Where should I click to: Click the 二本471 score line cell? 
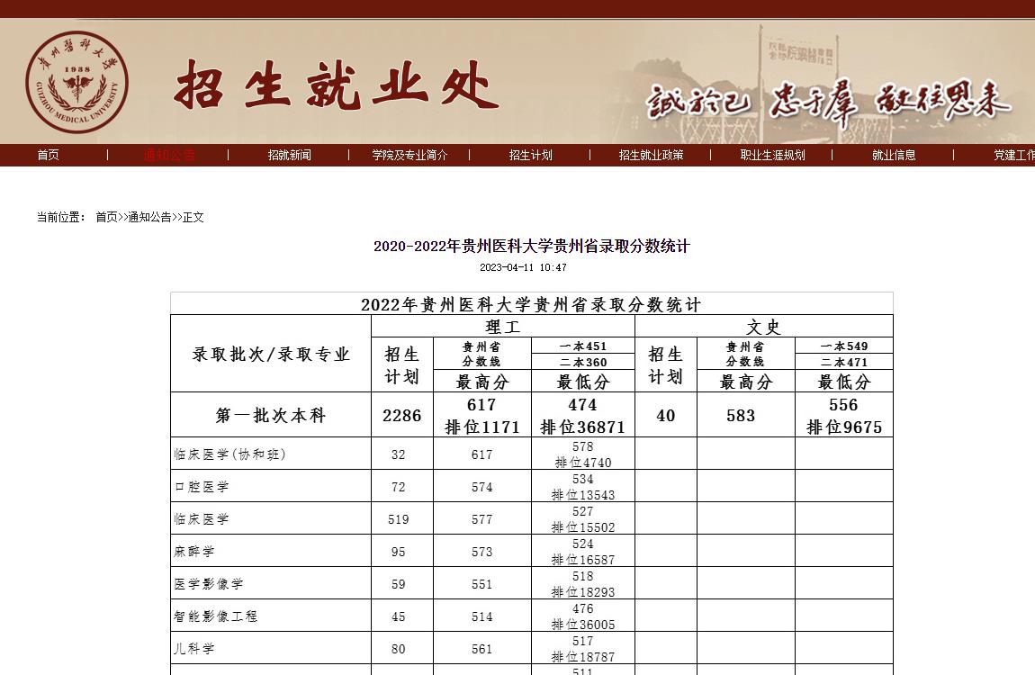pos(844,362)
